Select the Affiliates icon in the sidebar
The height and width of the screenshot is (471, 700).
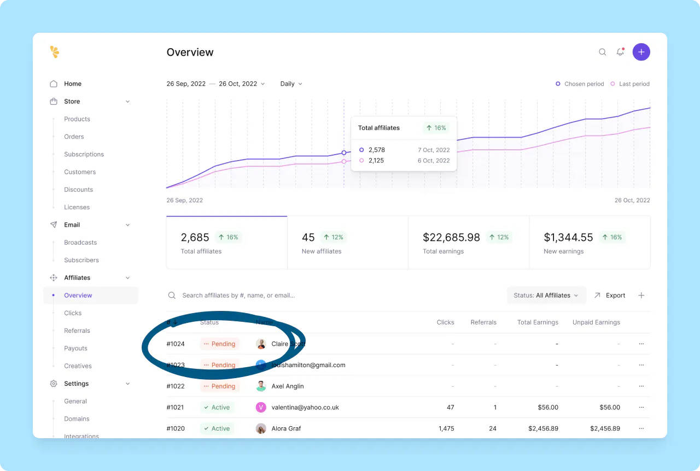pos(54,278)
